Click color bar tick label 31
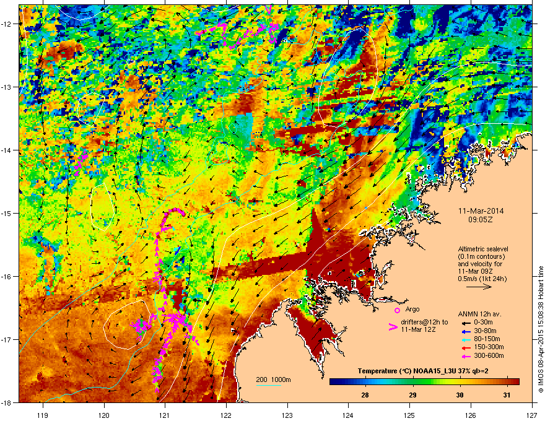This screenshot has width=545, height=421. pos(507,395)
